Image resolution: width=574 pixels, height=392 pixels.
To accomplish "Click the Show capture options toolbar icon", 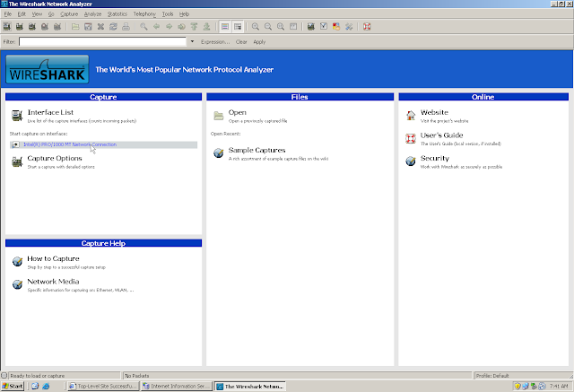I will coord(20,27).
